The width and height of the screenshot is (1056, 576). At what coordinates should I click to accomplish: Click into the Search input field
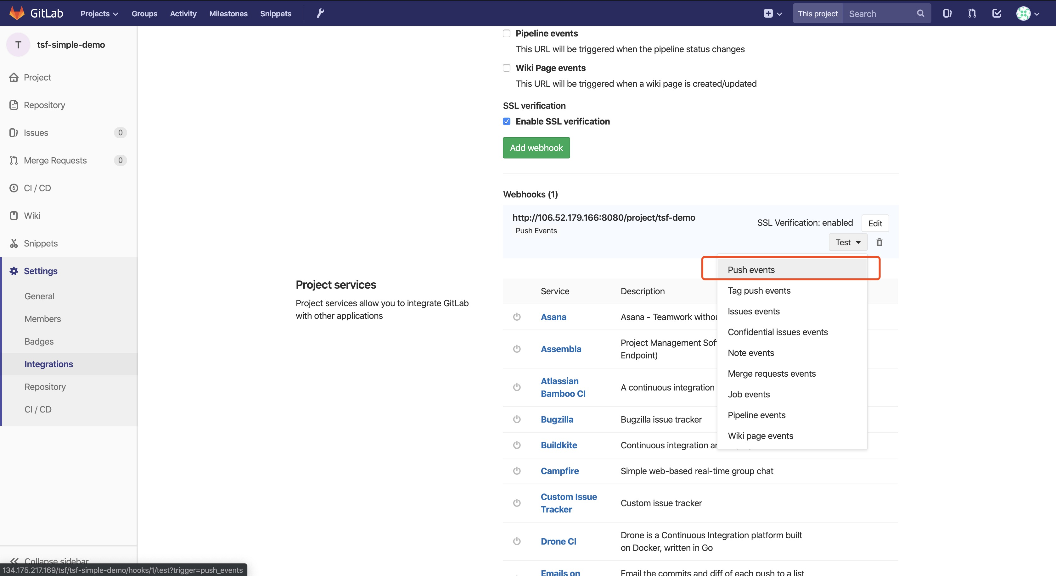point(879,14)
